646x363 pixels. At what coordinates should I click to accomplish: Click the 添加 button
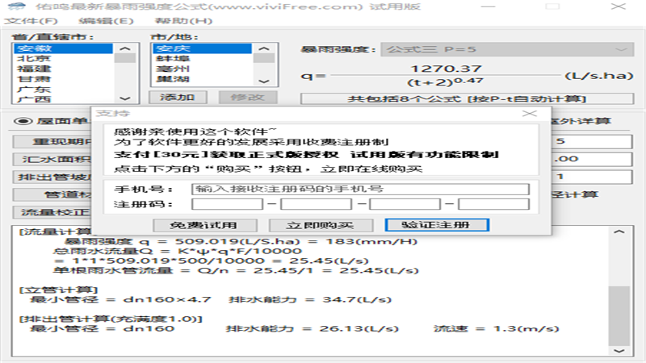[x=178, y=98]
